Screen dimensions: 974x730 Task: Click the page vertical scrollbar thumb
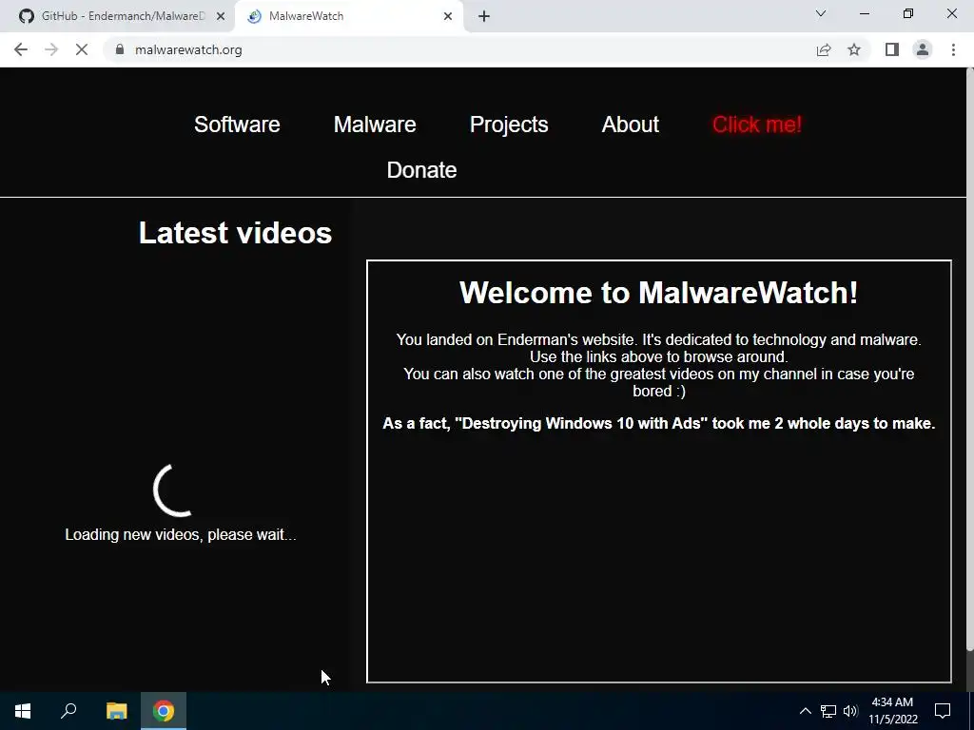(969, 360)
